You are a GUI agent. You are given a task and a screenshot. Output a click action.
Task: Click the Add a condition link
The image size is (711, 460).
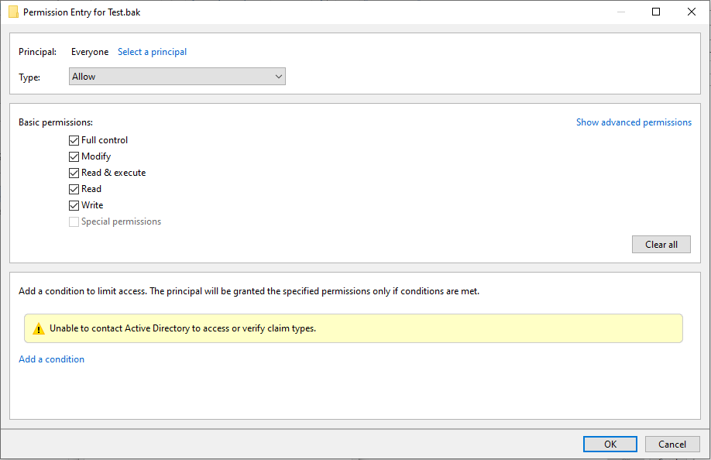(x=52, y=359)
